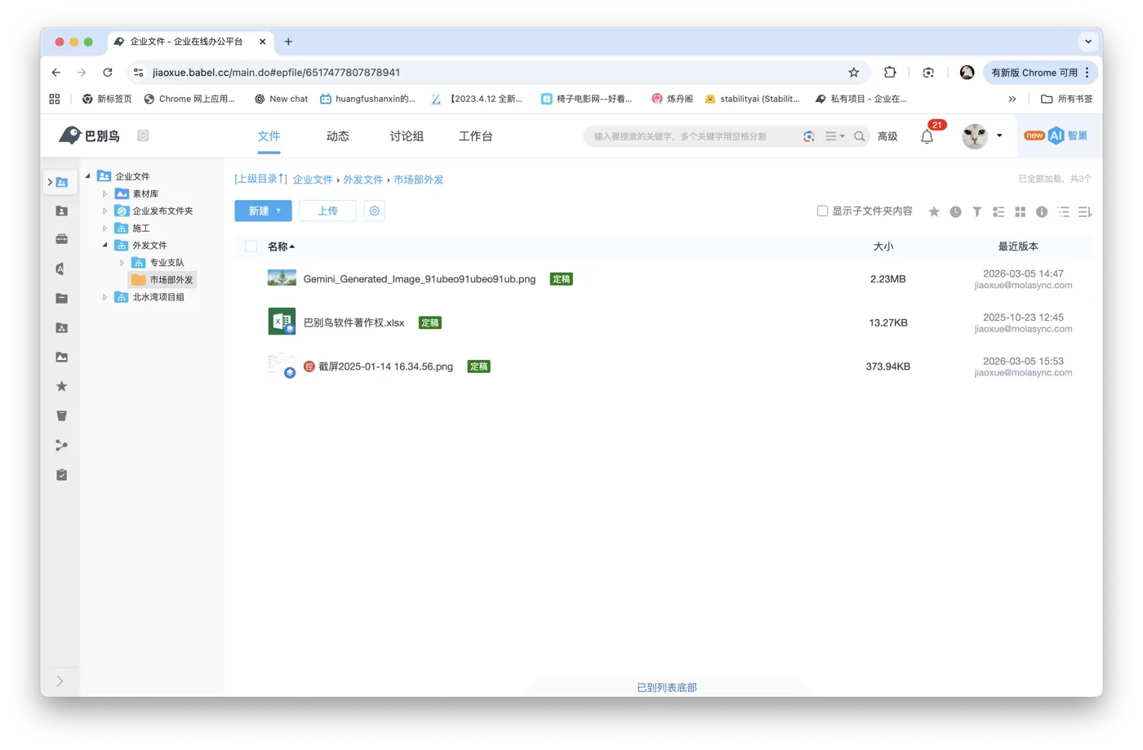Click the search magnifier icon
1143x750 pixels.
pyautogui.click(x=860, y=136)
